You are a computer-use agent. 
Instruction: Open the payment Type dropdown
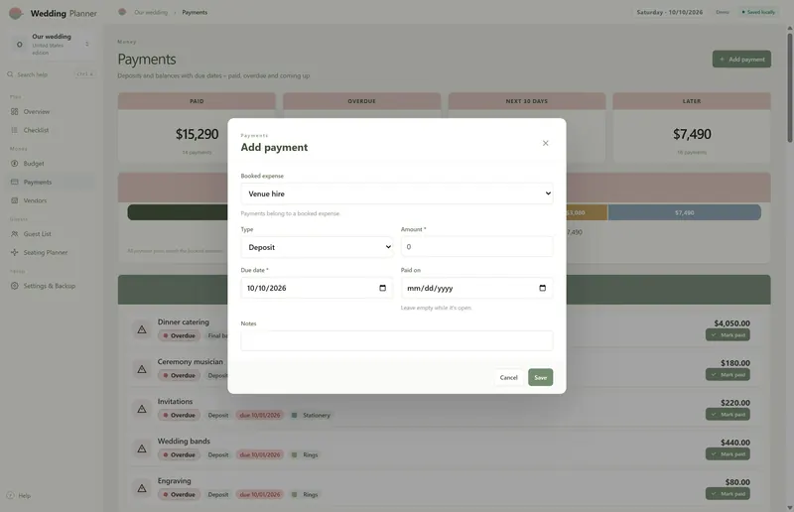tap(317, 247)
